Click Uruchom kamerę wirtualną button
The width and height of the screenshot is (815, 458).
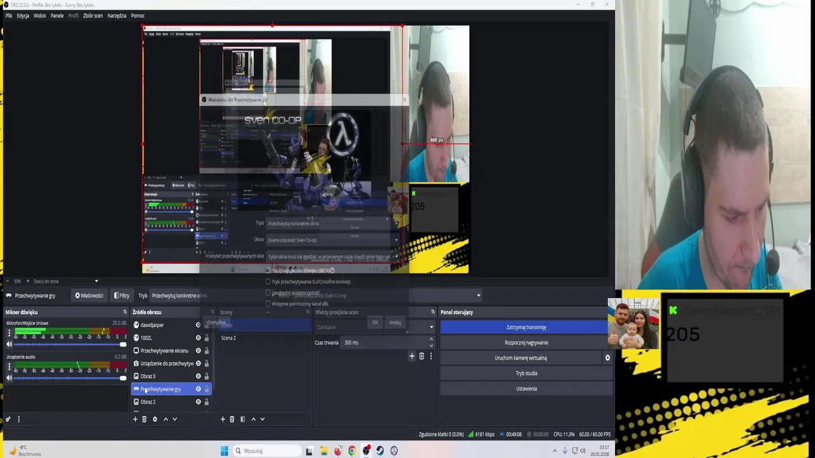pos(521,357)
